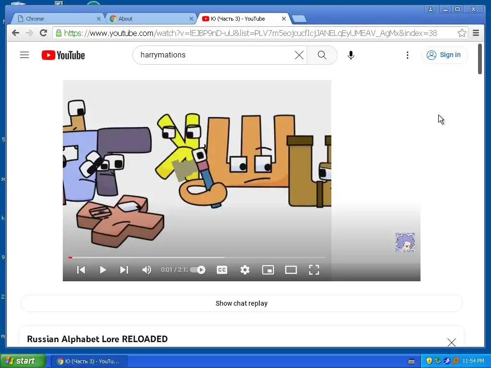Clear the harrymations search text
Image resolution: width=491 pixels, height=368 pixels.
299,56
